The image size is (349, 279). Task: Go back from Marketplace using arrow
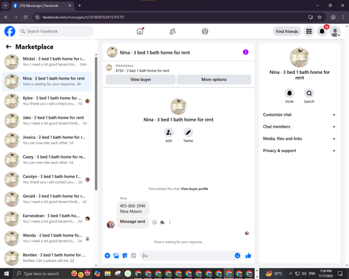click(x=8, y=47)
